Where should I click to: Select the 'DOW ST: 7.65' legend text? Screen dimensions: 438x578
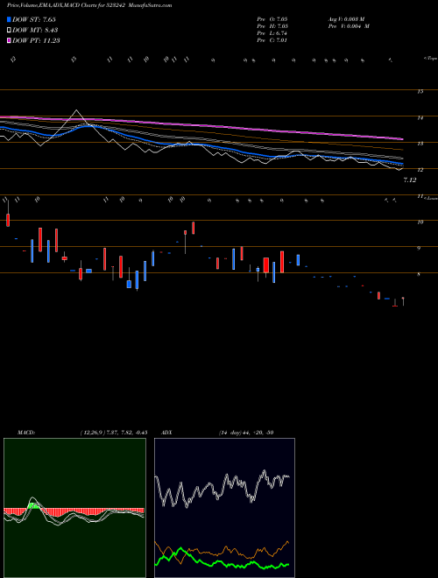coord(34,19)
